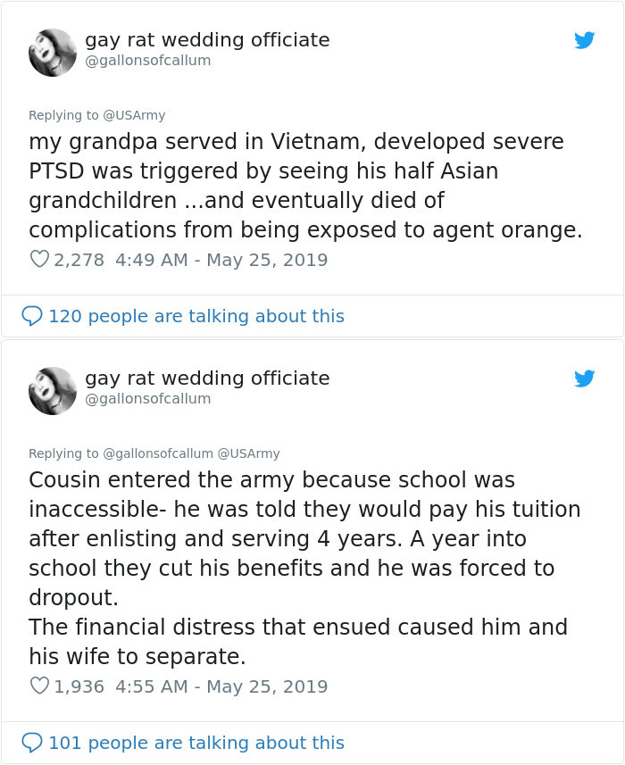Click the Twitter bird icon on second tweet
The image size is (625, 765).
585,378
